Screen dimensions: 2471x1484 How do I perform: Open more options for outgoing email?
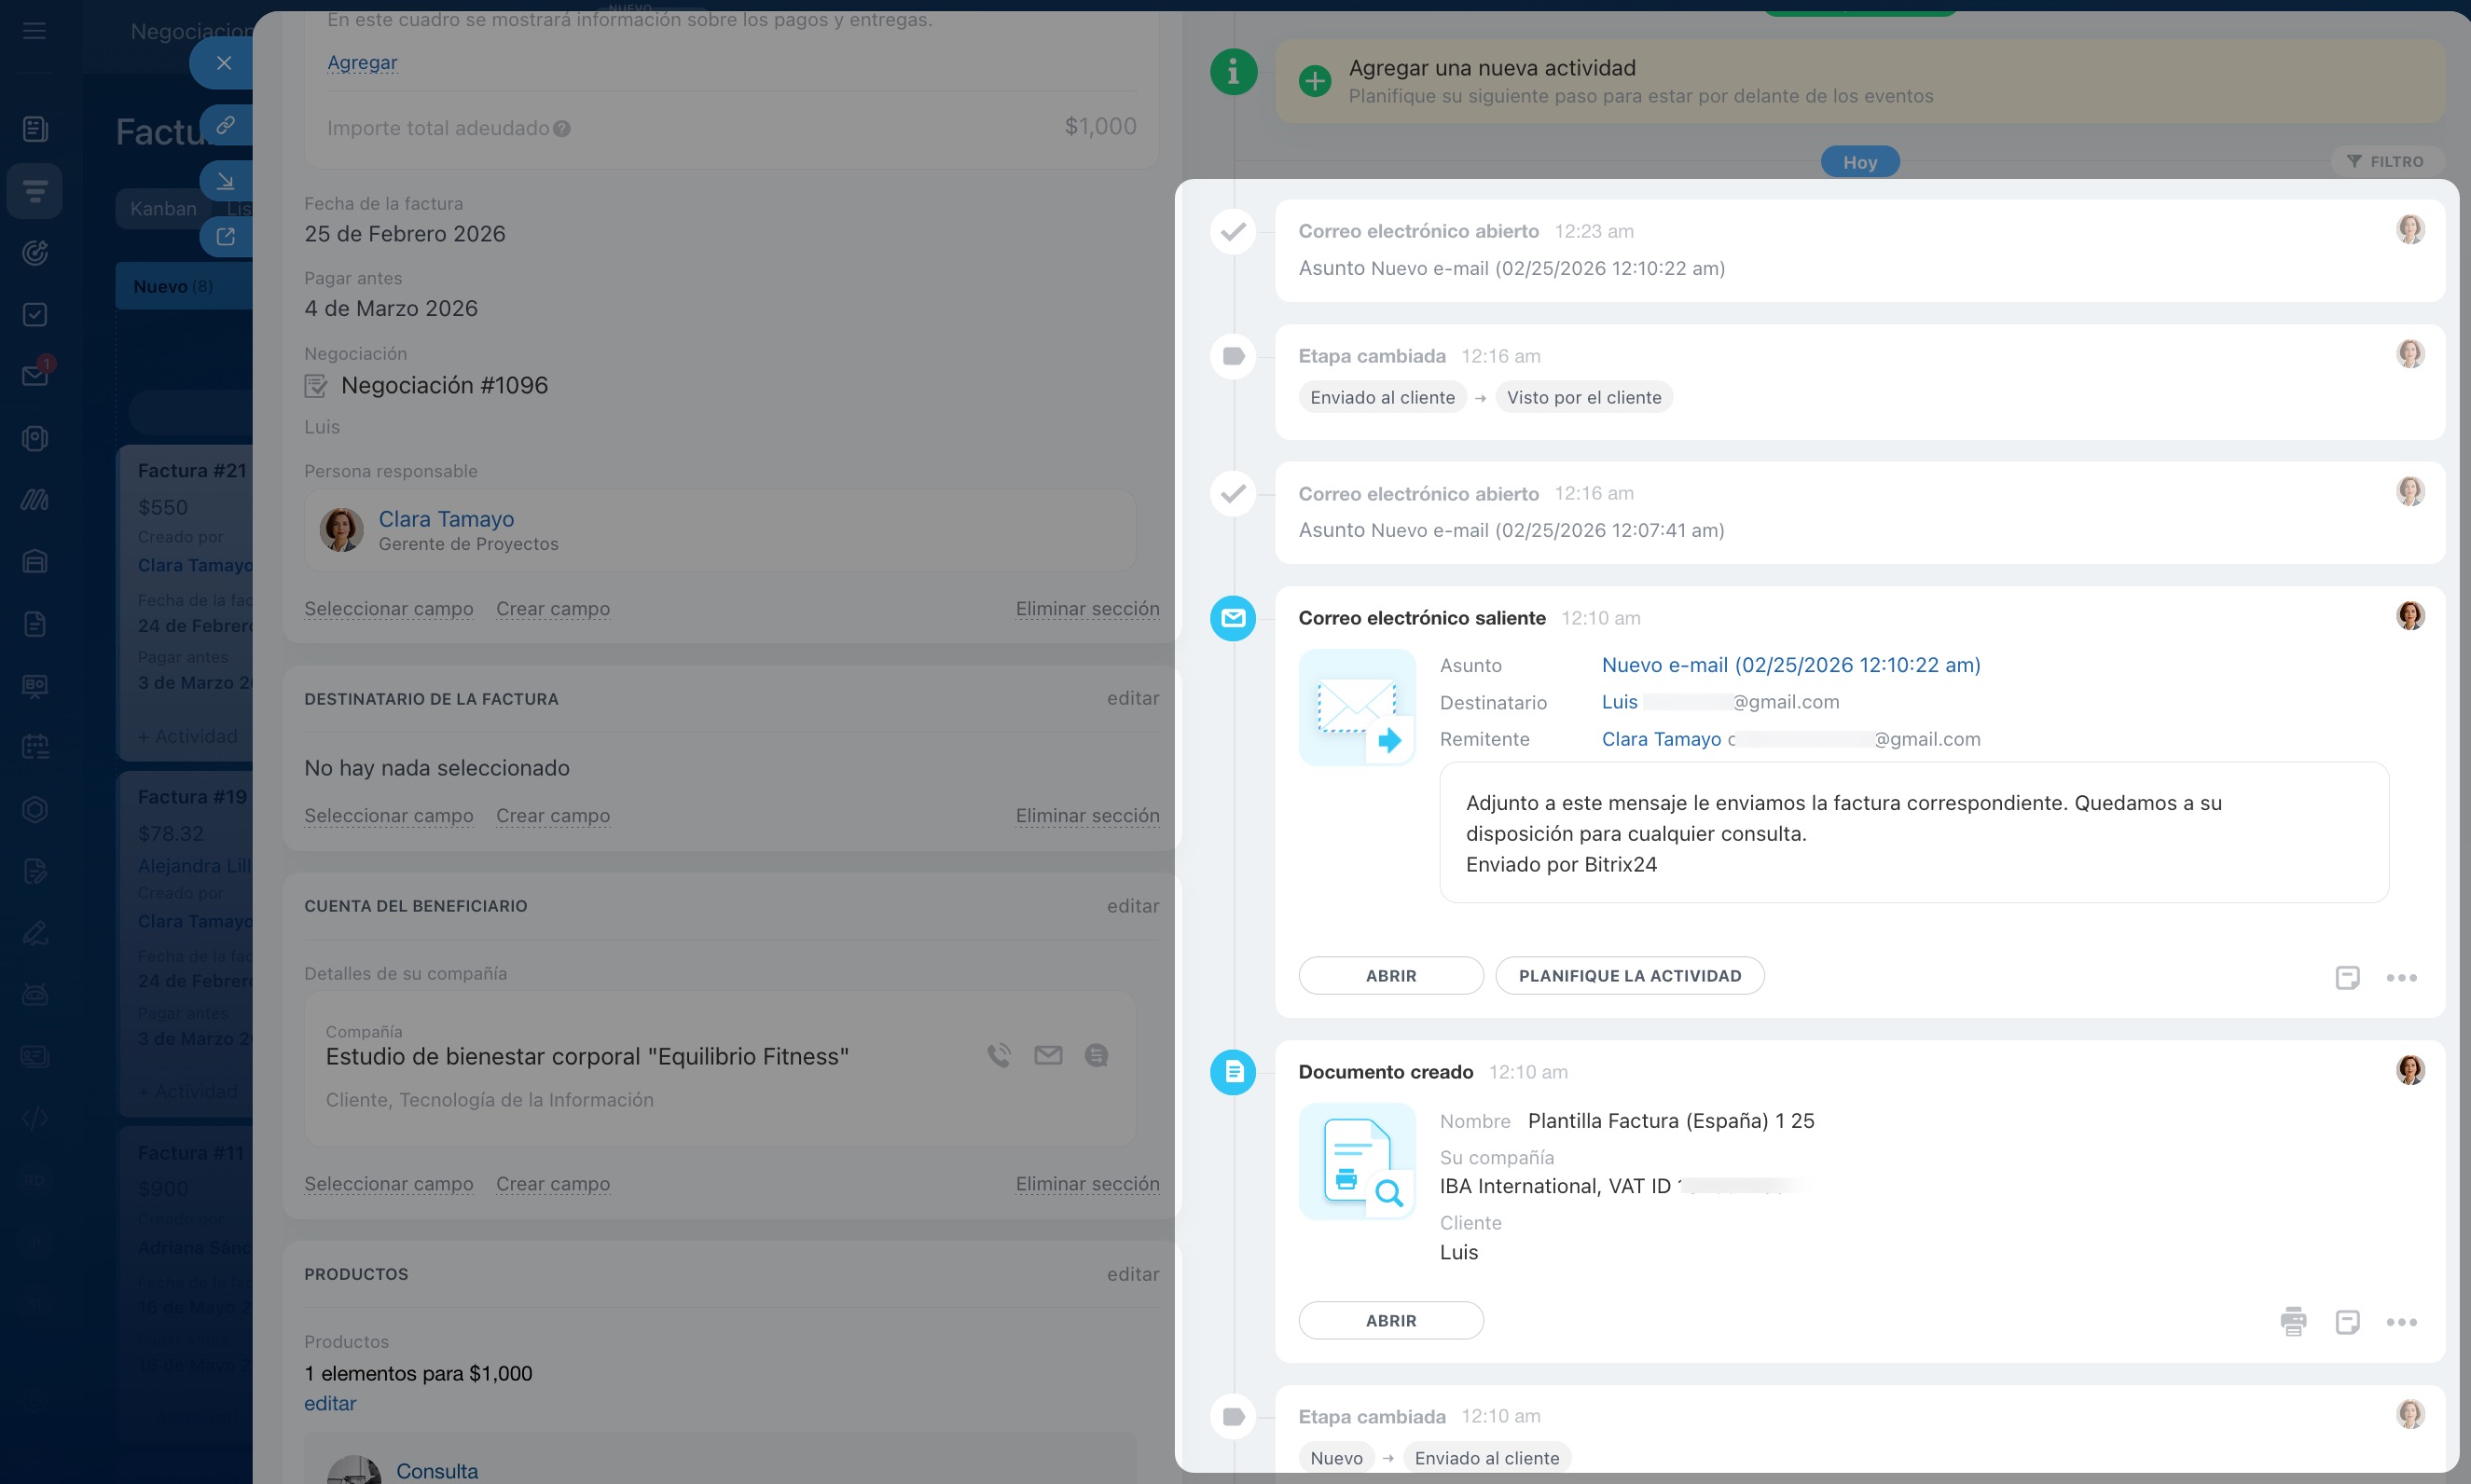[2401, 977]
